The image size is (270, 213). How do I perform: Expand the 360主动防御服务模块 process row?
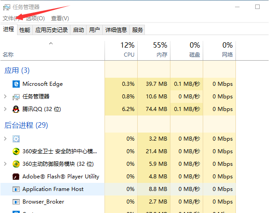[5, 164]
